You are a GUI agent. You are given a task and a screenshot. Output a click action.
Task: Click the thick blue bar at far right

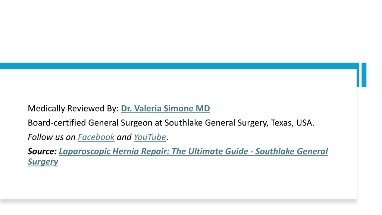coord(364,75)
